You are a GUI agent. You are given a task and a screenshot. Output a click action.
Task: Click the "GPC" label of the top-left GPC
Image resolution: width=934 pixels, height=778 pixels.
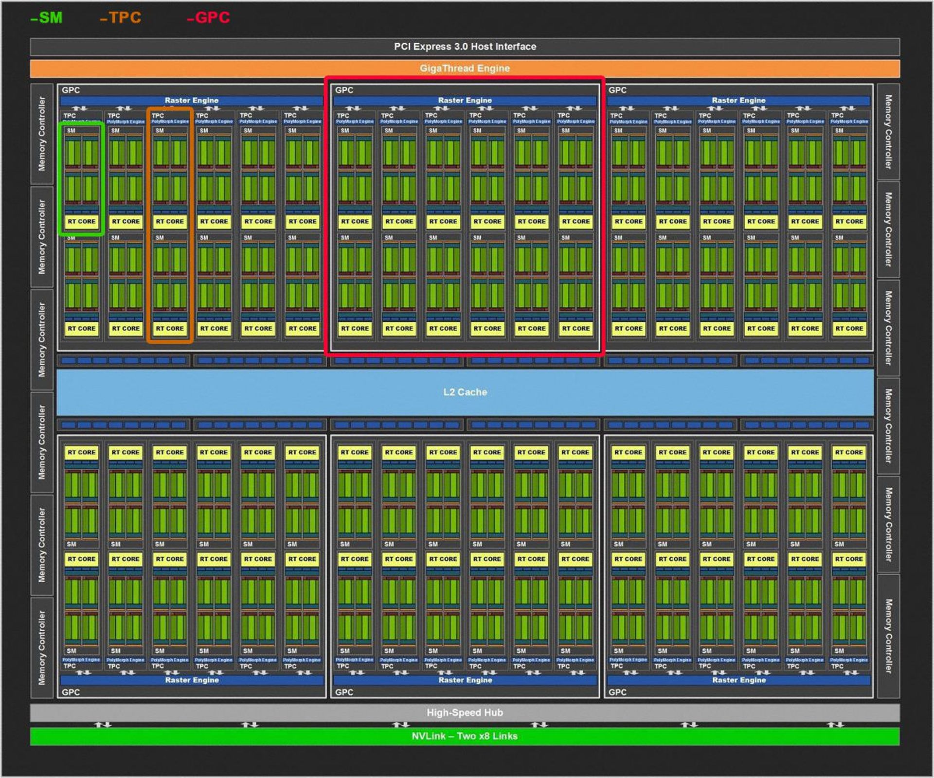coord(71,90)
